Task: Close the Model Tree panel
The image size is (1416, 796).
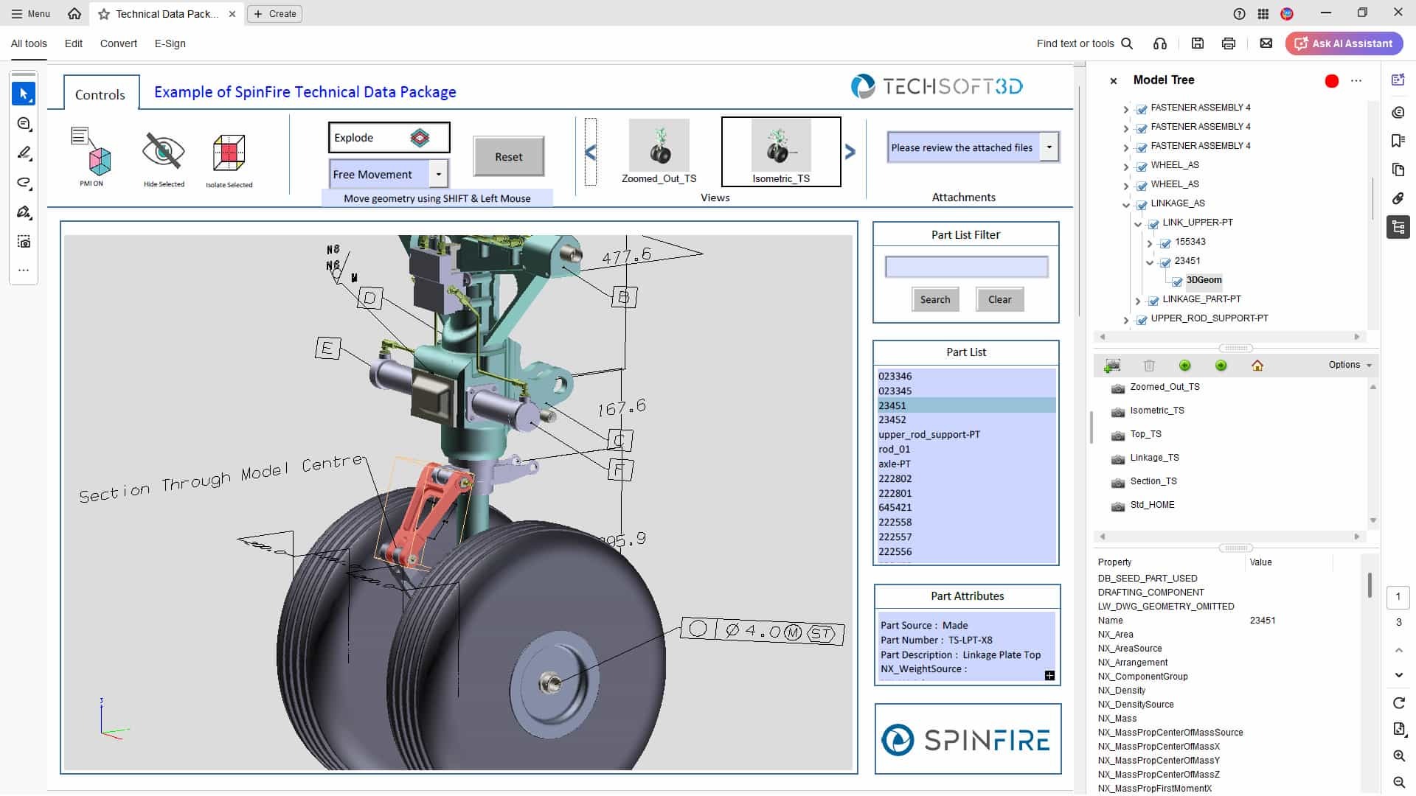Action: tap(1114, 81)
